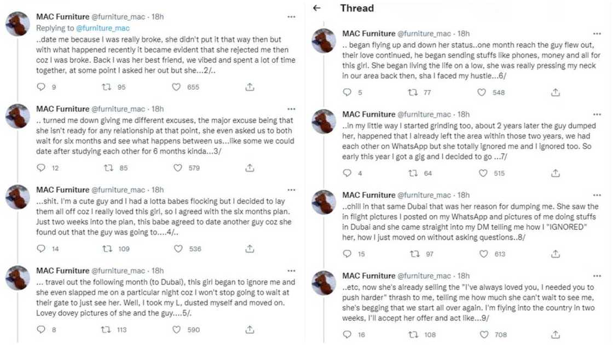The image size is (613, 345).
Task: Click the 18h timestamp on the 7/ tweet
Action: 464,114
